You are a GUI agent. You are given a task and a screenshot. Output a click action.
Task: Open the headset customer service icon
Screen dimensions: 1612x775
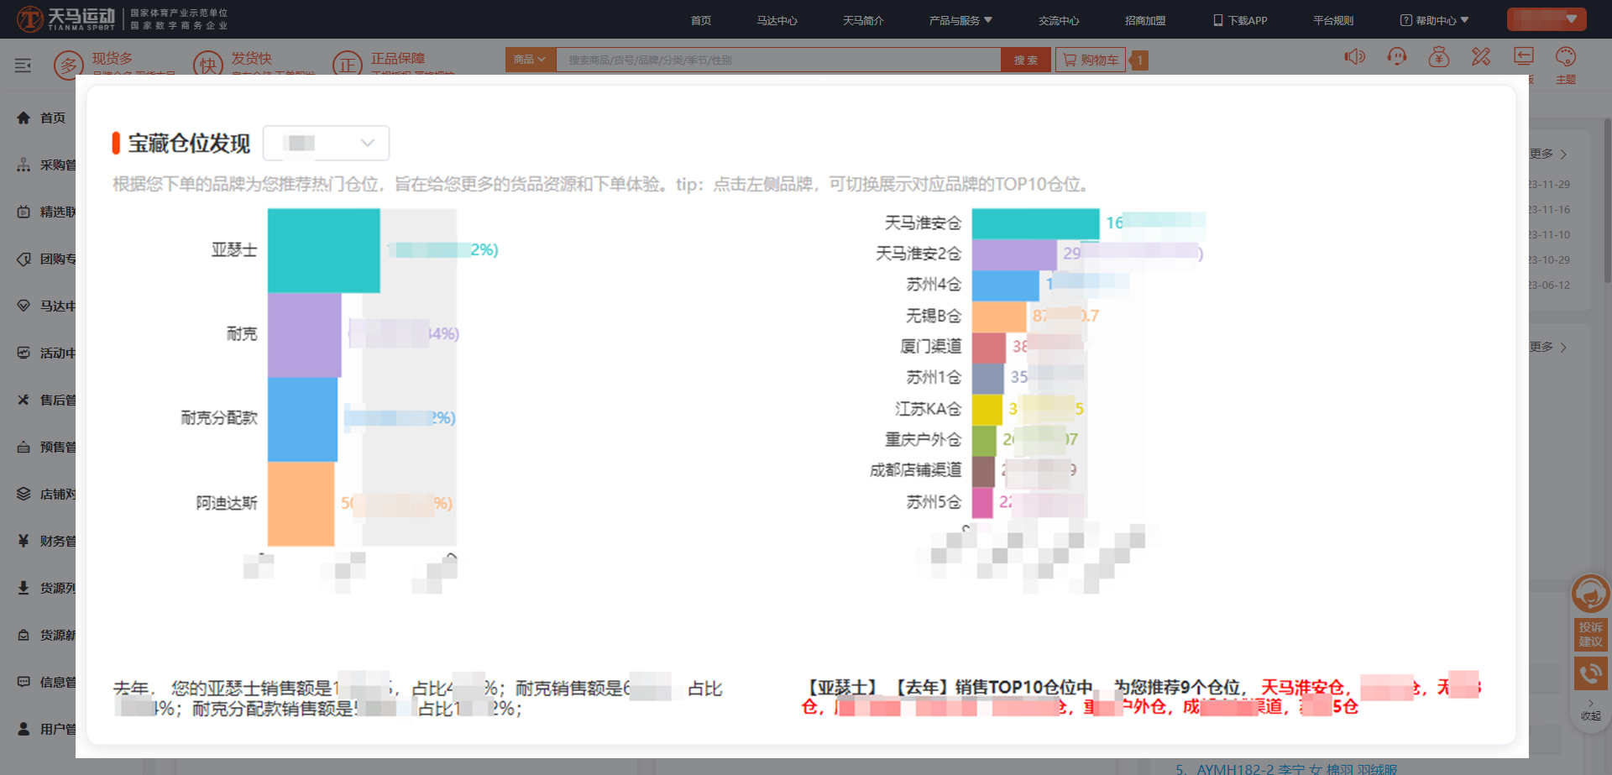(1396, 57)
